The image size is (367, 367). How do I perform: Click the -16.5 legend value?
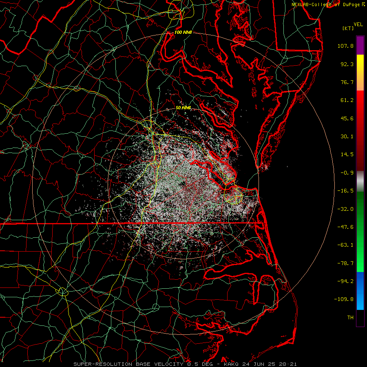pos(345,191)
